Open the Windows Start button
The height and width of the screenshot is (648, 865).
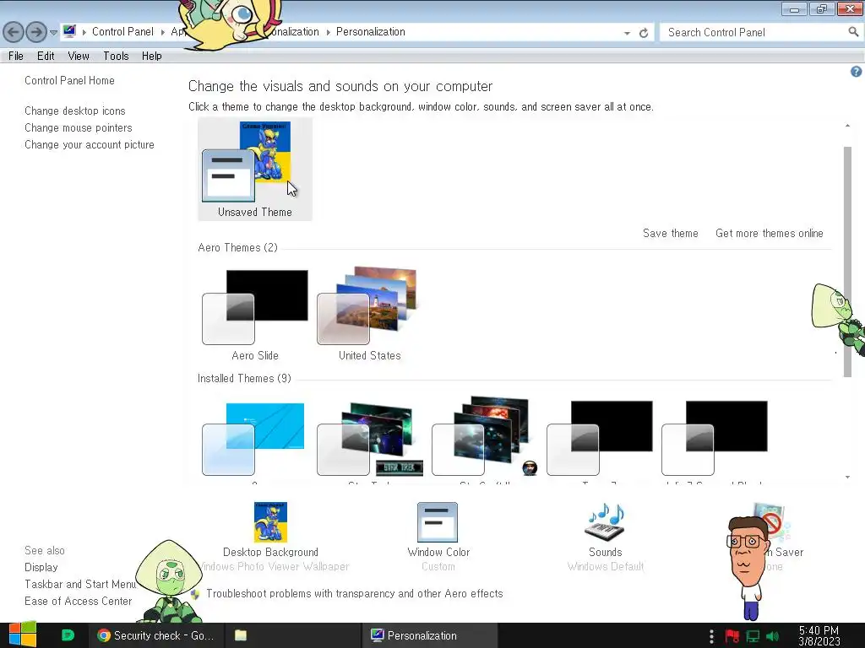pyautogui.click(x=23, y=634)
